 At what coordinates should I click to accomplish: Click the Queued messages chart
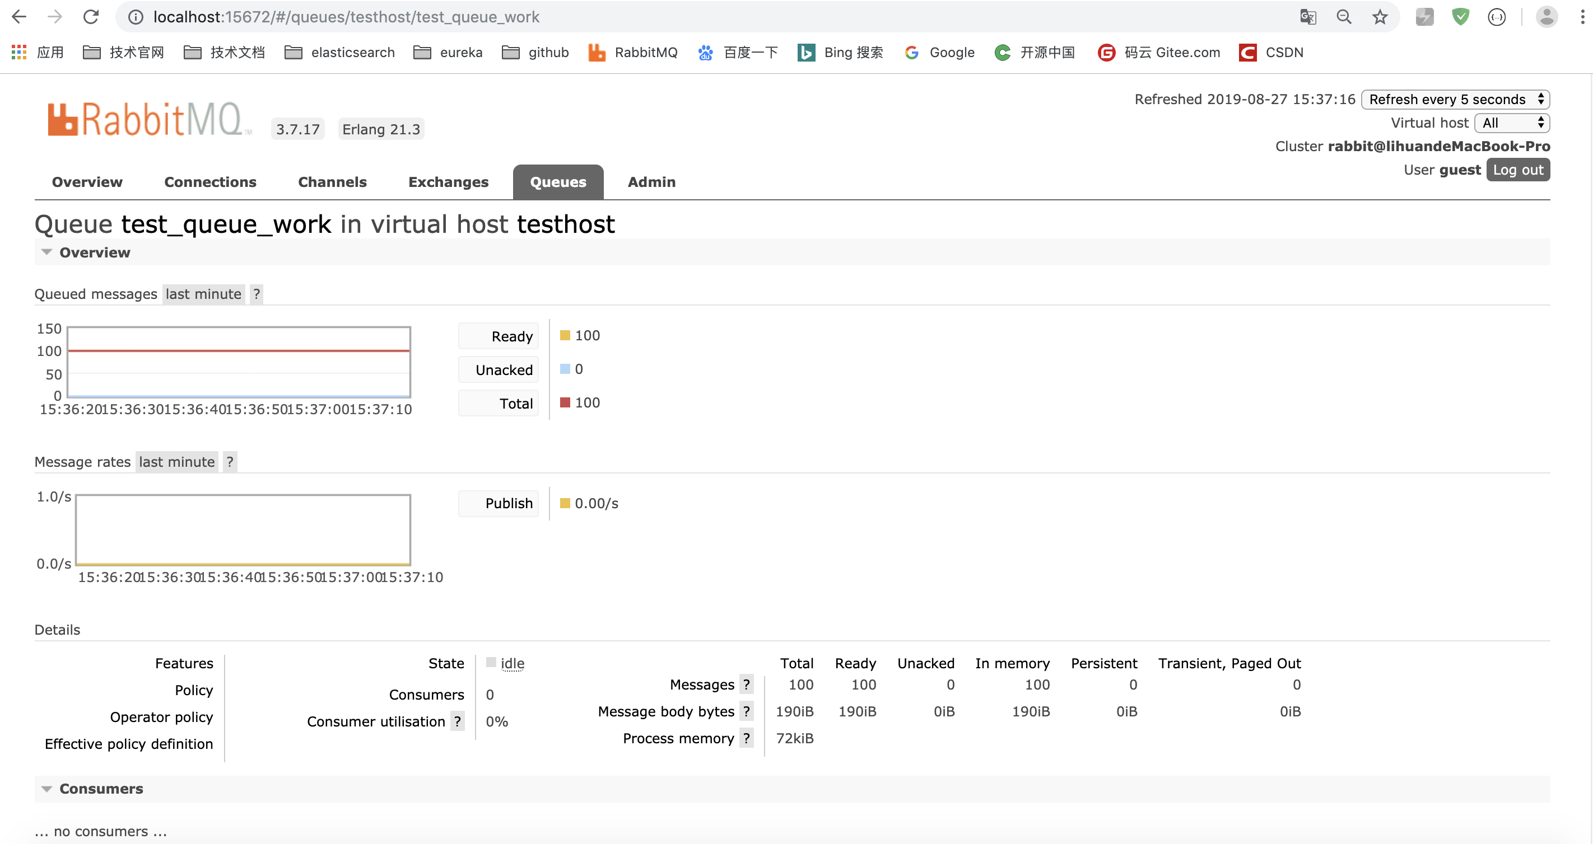[238, 362]
